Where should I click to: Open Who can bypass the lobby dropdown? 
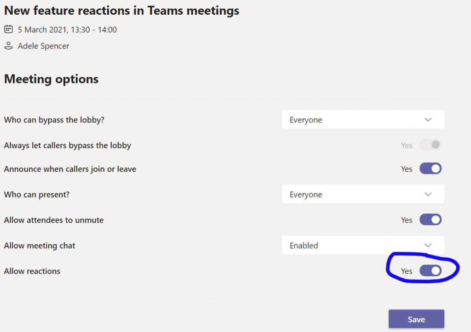(x=363, y=119)
